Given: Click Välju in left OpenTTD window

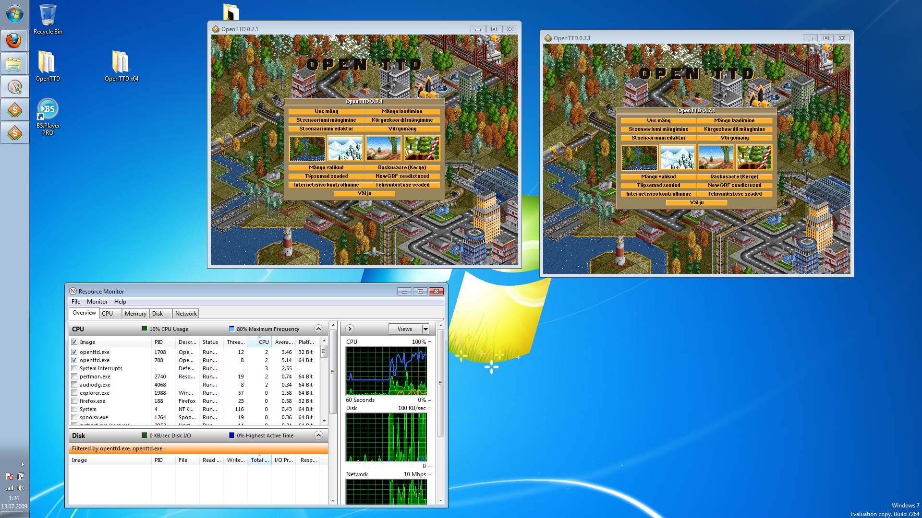Looking at the screenshot, I should [364, 194].
